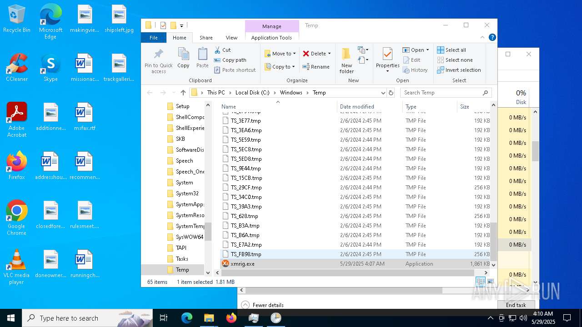
Task: Click Invert selection in ribbon
Action: [x=459, y=70]
